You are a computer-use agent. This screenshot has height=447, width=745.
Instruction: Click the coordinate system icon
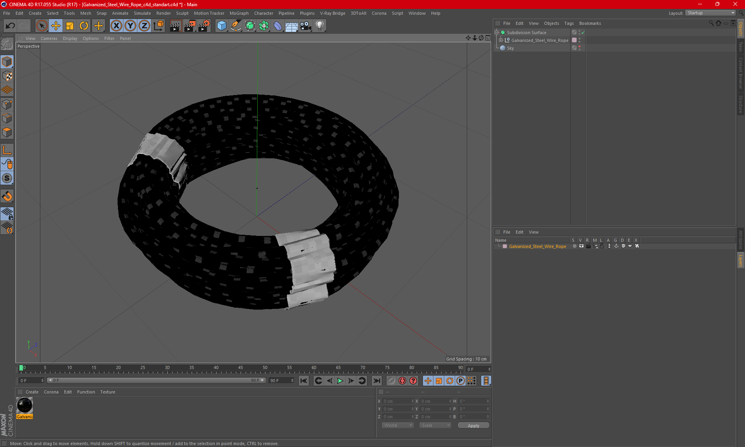pos(158,26)
